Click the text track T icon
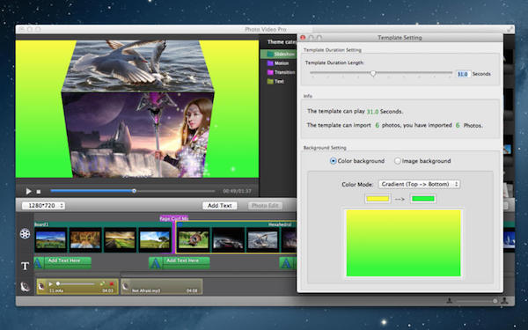Viewport: 528px width, 330px height. 26,266
